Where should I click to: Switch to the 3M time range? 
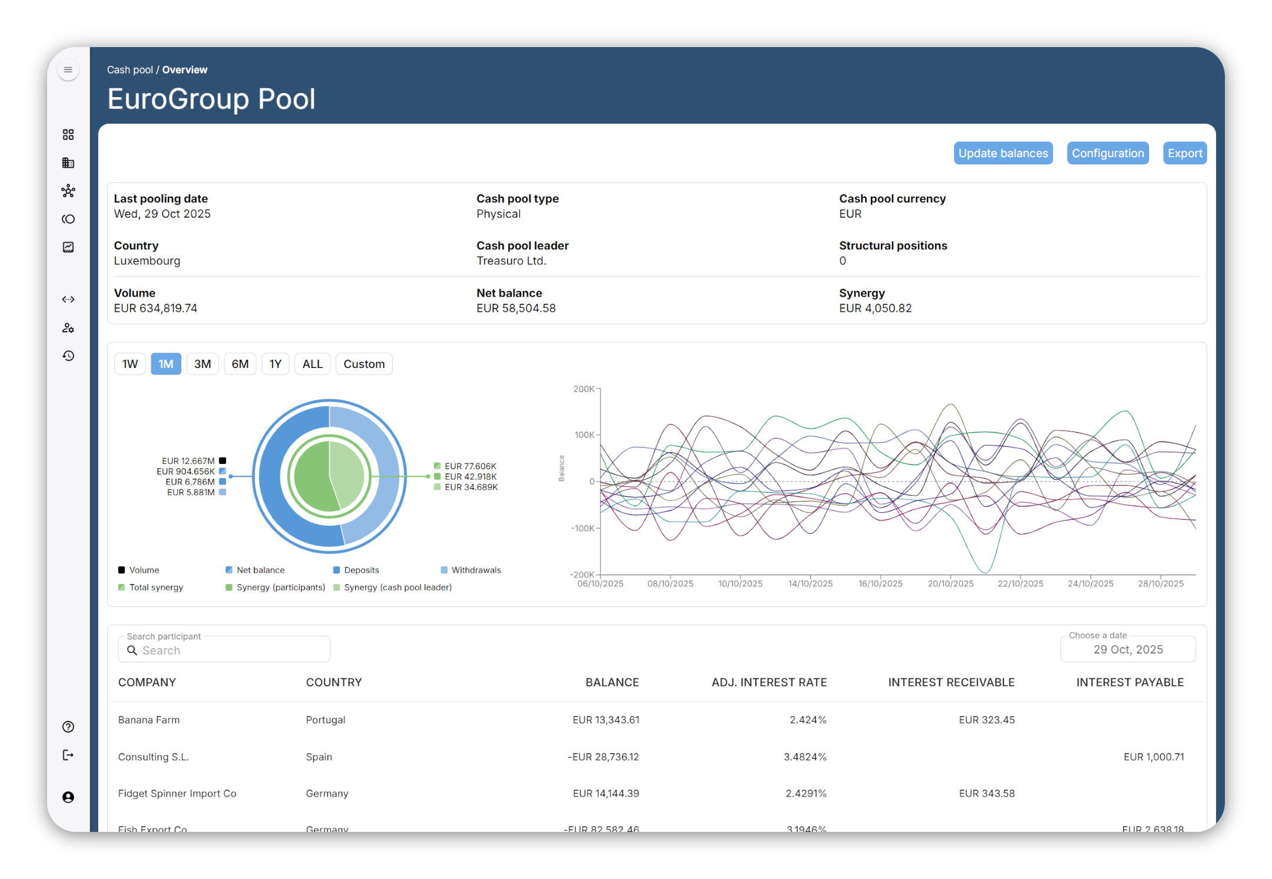pyautogui.click(x=203, y=364)
